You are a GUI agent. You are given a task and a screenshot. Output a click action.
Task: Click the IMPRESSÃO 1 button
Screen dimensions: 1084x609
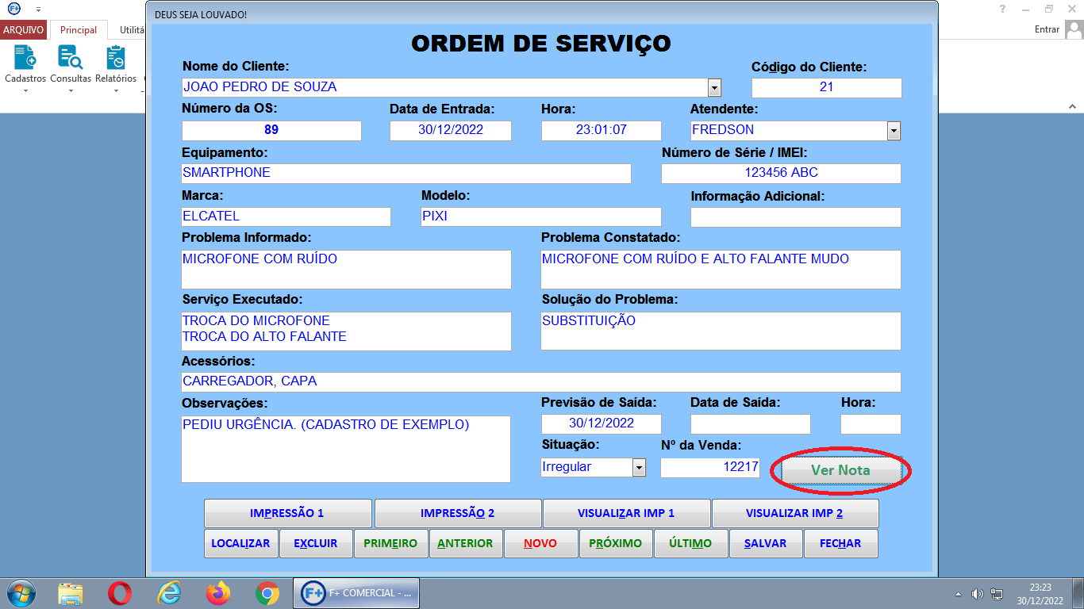287,513
